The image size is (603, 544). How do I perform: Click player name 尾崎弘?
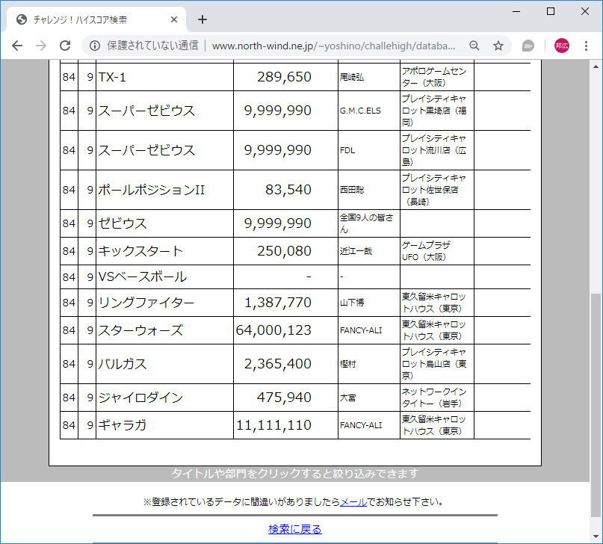(x=352, y=77)
